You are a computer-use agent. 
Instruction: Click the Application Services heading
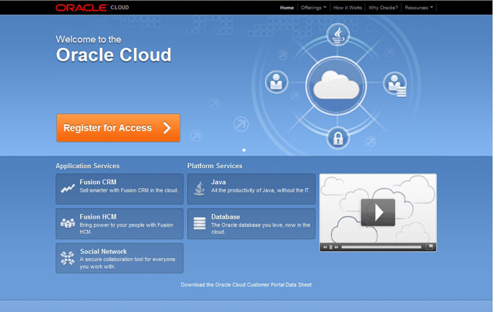click(x=88, y=166)
